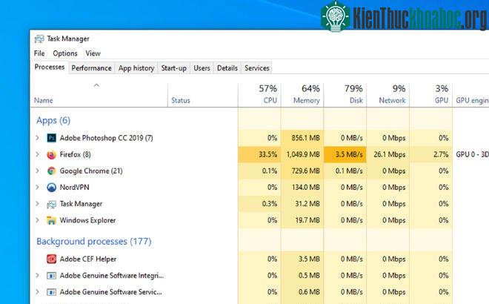Click the Windows Explorer folder icon
Viewport: 489px width, 304px height.
tap(51, 220)
